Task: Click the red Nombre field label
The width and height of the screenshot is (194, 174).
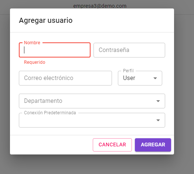Action: 32,42
